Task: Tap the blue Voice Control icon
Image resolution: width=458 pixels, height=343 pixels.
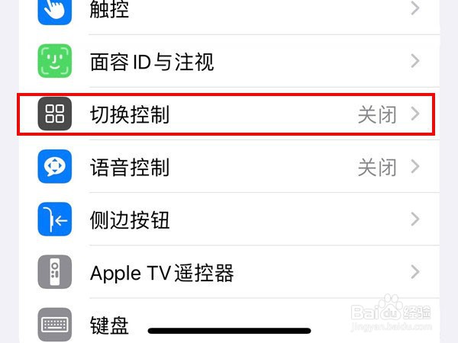Action: (x=55, y=166)
